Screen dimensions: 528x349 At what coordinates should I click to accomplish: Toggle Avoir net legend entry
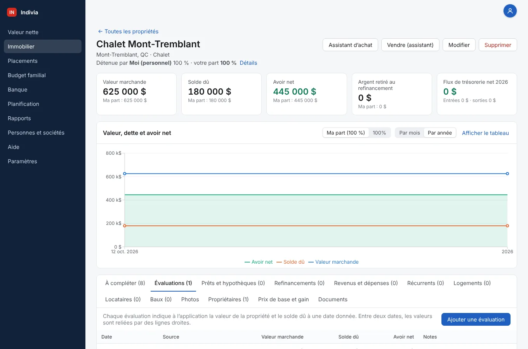[259, 262]
